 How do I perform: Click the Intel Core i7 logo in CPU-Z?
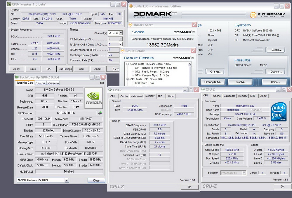point(279,112)
